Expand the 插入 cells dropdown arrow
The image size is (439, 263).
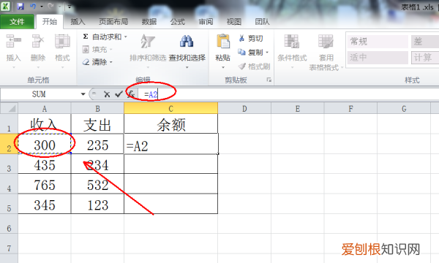tap(13, 67)
